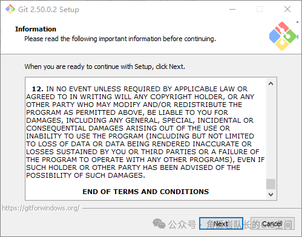Image resolution: width=302 pixels, height=237 pixels.
Task: Click the disabled maximize button
Action: coord(260,9)
